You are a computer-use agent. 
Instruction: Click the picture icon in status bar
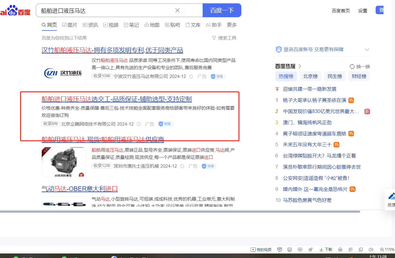290,250
